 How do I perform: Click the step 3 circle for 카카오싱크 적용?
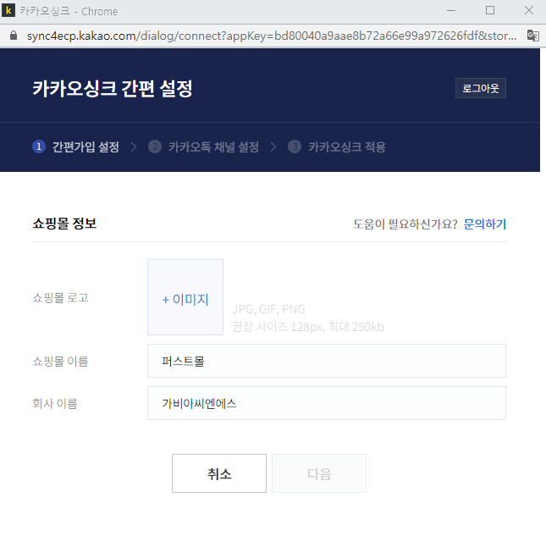[295, 146]
